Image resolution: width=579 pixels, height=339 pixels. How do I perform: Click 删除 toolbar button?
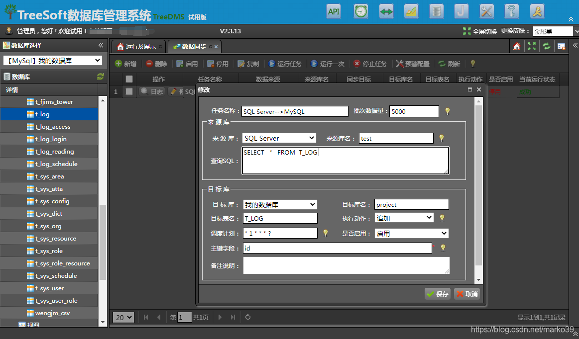tap(156, 64)
